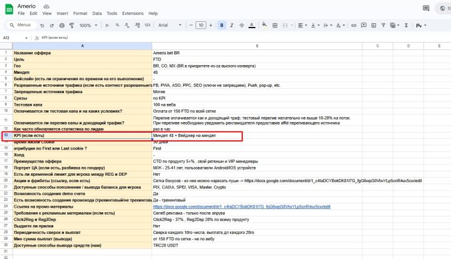Viewport: 451px width, 259px height.
Task: Open the borders tool
Action: (275, 25)
